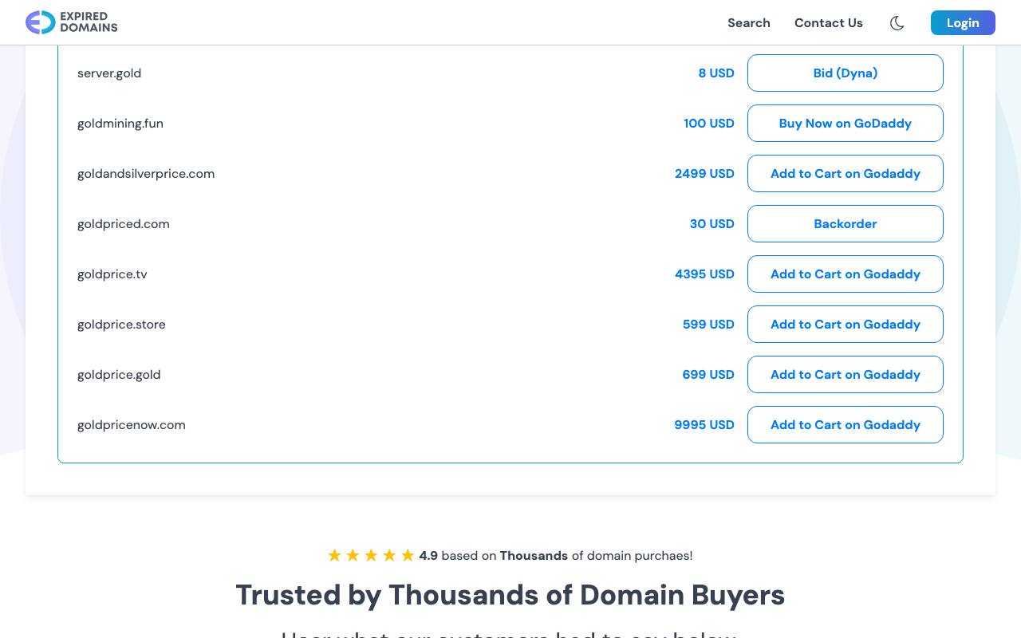
Task: Click the 599 USD price
Action: tap(708, 325)
